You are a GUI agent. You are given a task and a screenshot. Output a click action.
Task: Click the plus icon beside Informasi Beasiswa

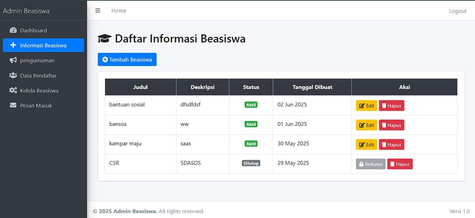pos(13,45)
